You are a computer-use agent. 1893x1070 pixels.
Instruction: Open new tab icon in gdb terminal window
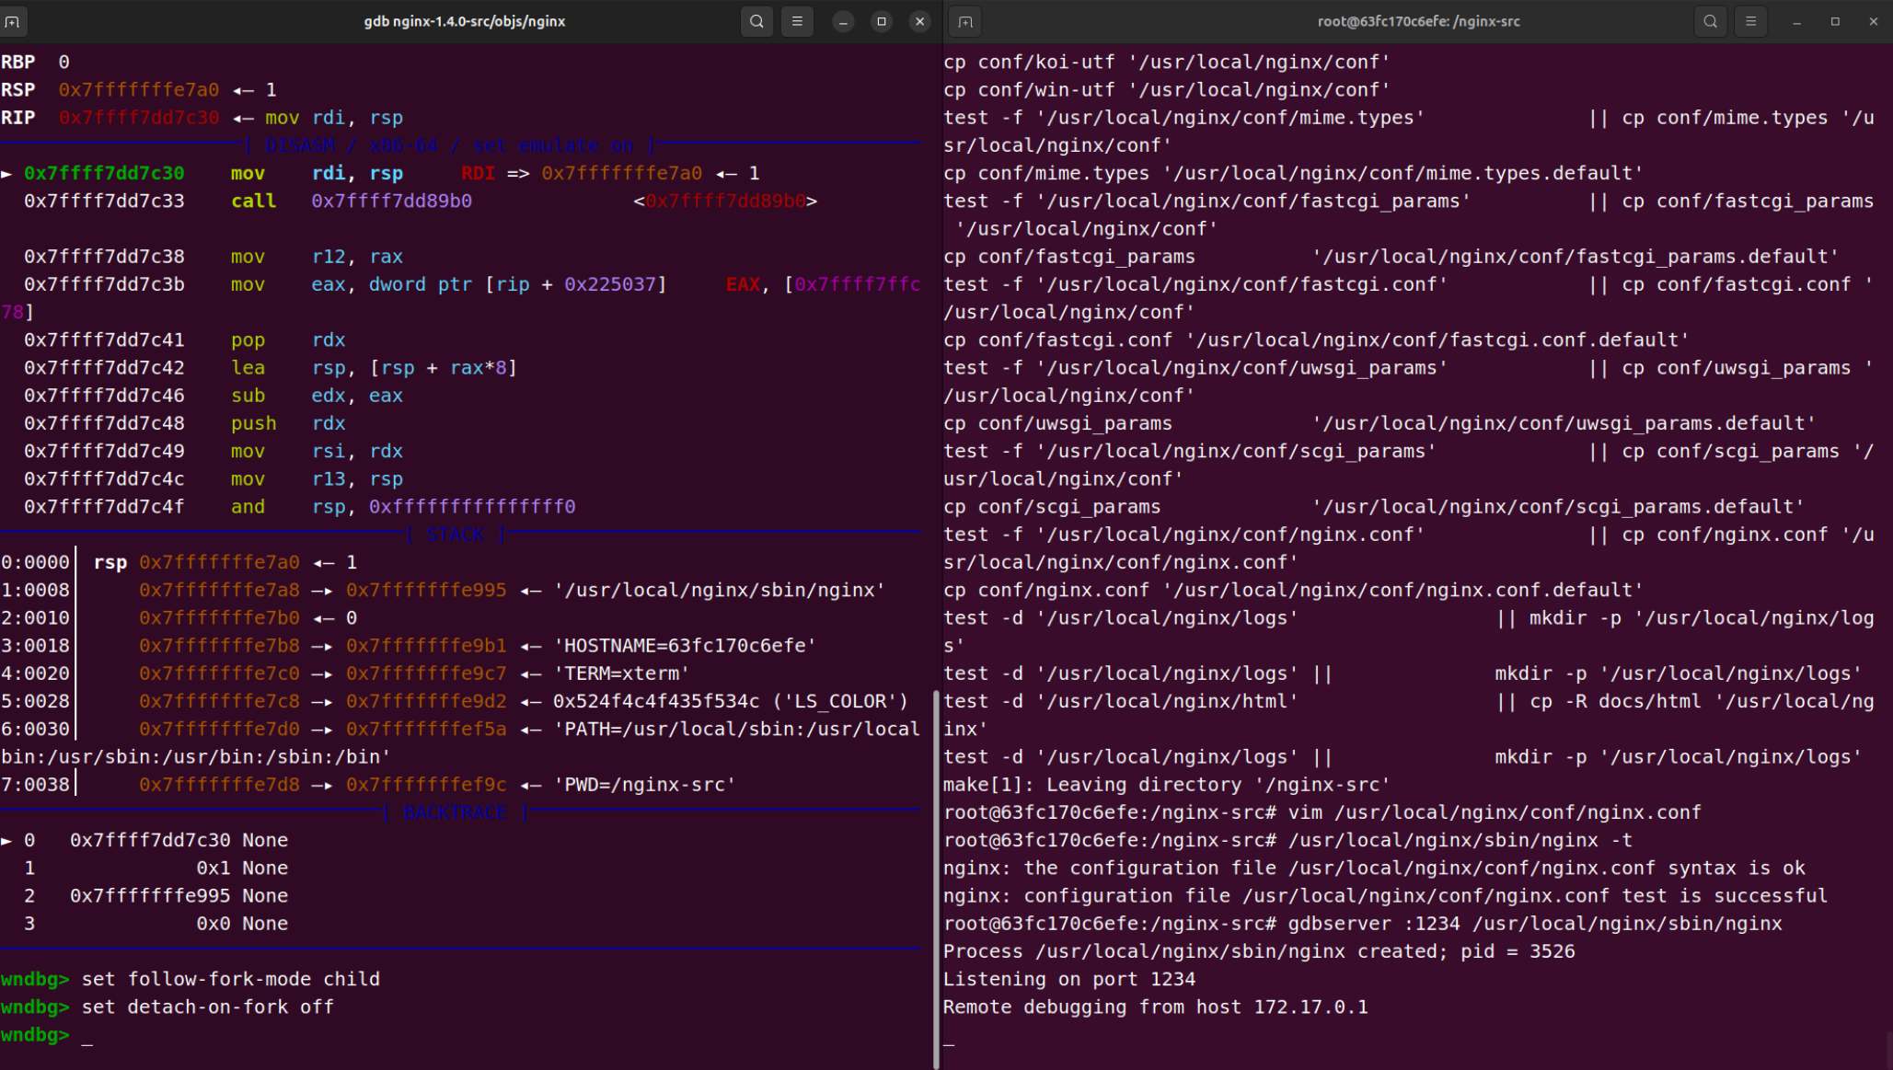coord(13,21)
